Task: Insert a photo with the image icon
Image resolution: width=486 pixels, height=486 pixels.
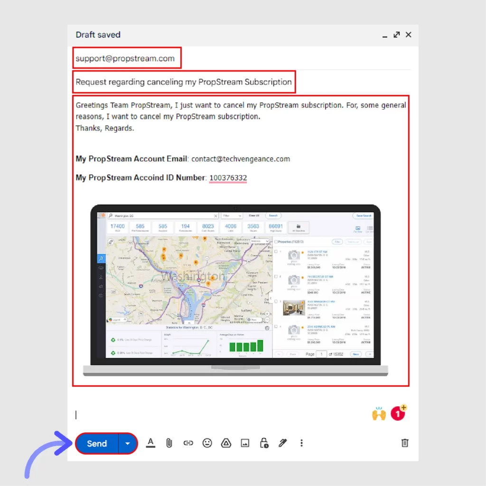Action: coord(245,443)
